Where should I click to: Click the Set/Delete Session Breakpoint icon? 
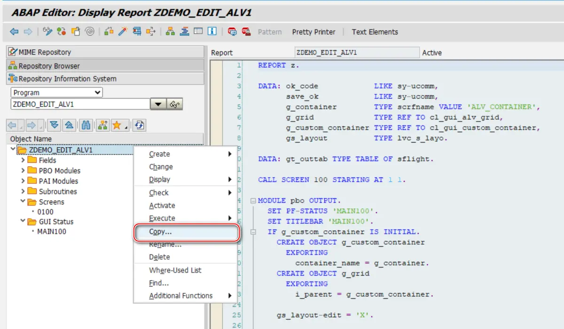pos(232,31)
